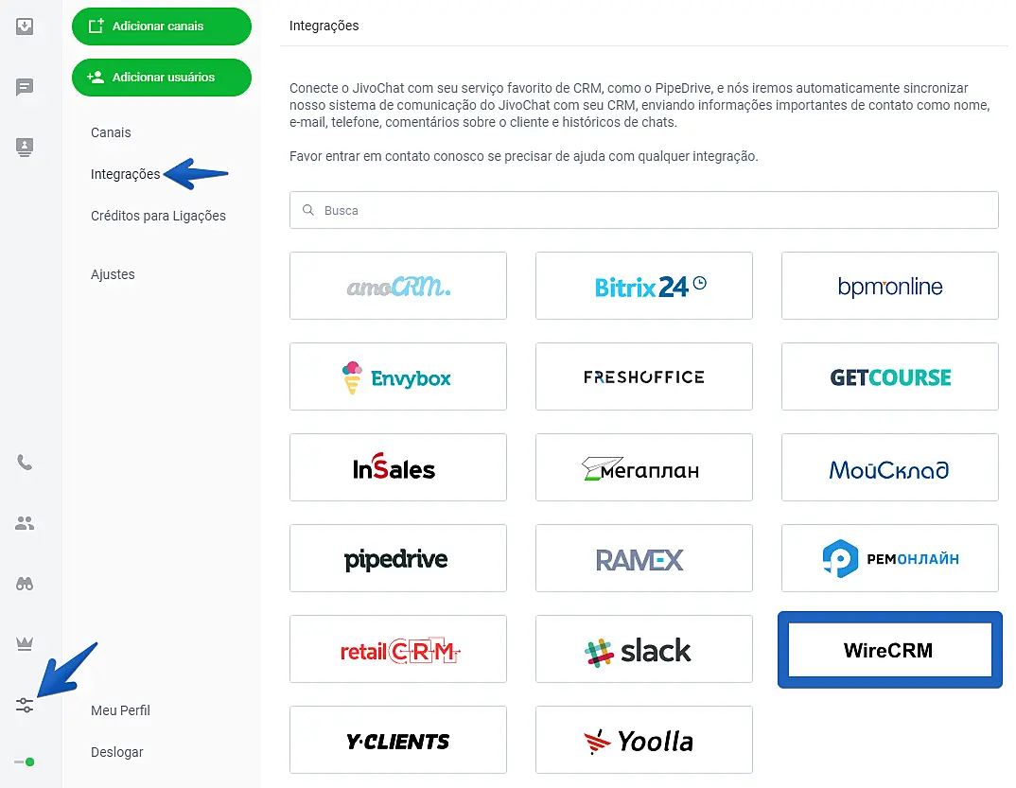1016x788 pixels.
Task: Select the Pipedrive integration card
Action: tap(397, 558)
